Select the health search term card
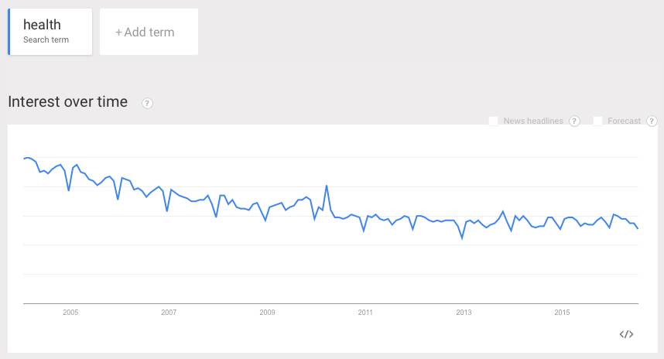This screenshot has height=359, width=664. tap(50, 32)
